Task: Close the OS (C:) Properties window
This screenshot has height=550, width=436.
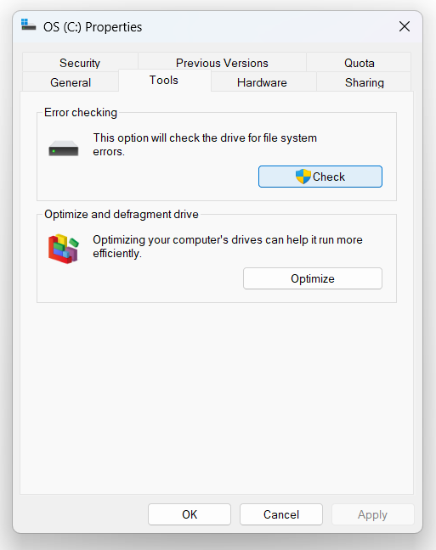Action: [x=405, y=26]
